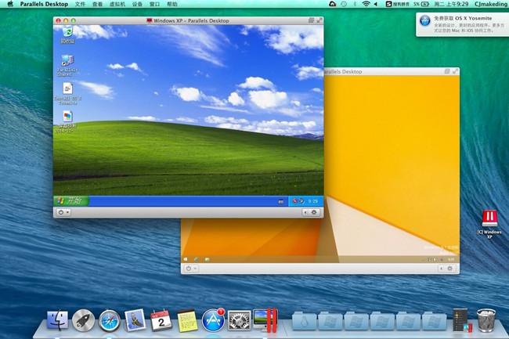Open the Bluetooth menu bar icon

(x=355, y=4)
